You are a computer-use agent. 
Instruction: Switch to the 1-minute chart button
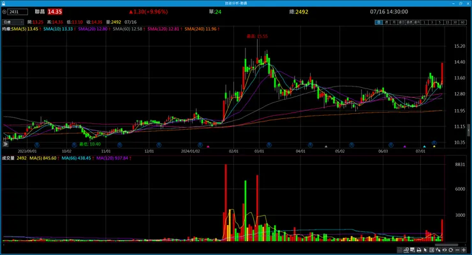pos(424,22)
